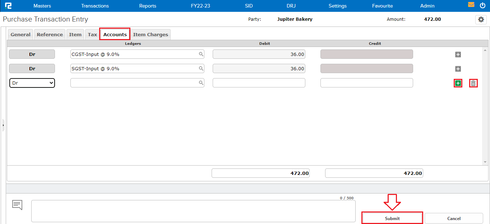Switch to the Tax tab
Image resolution: width=490 pixels, height=224 pixels.
coord(92,34)
